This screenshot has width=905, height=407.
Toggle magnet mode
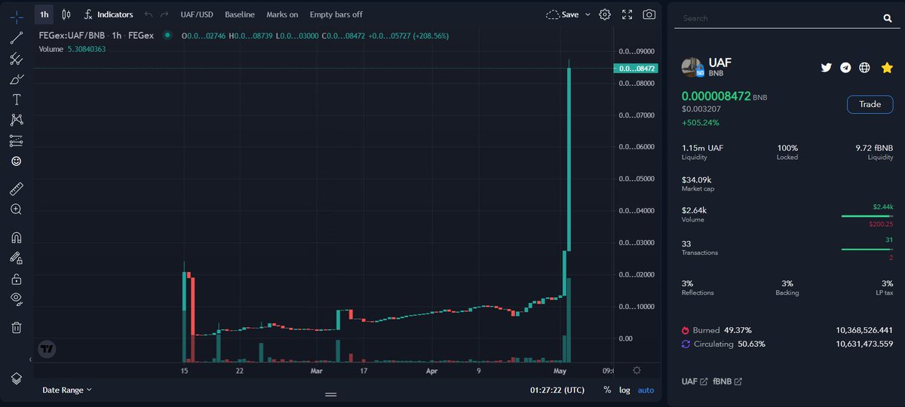(x=16, y=237)
